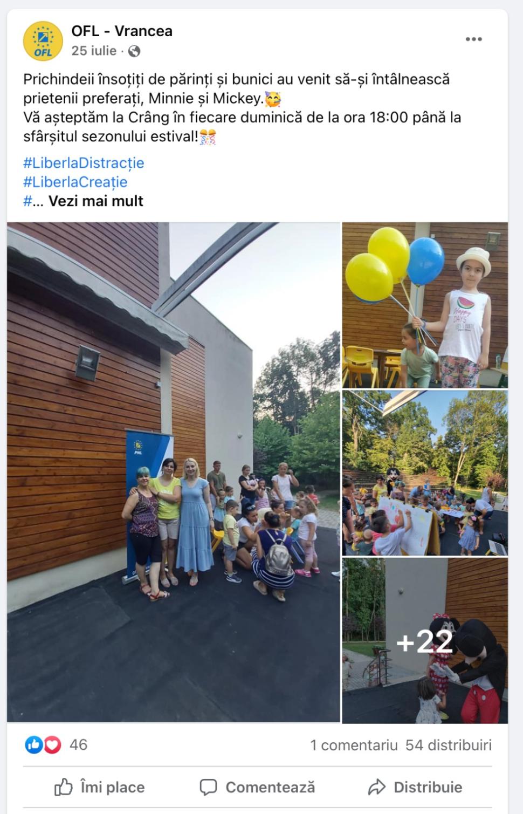Image resolution: width=523 pixels, height=814 pixels.
Task: Click the speech bubble comment icon
Action: [x=208, y=788]
